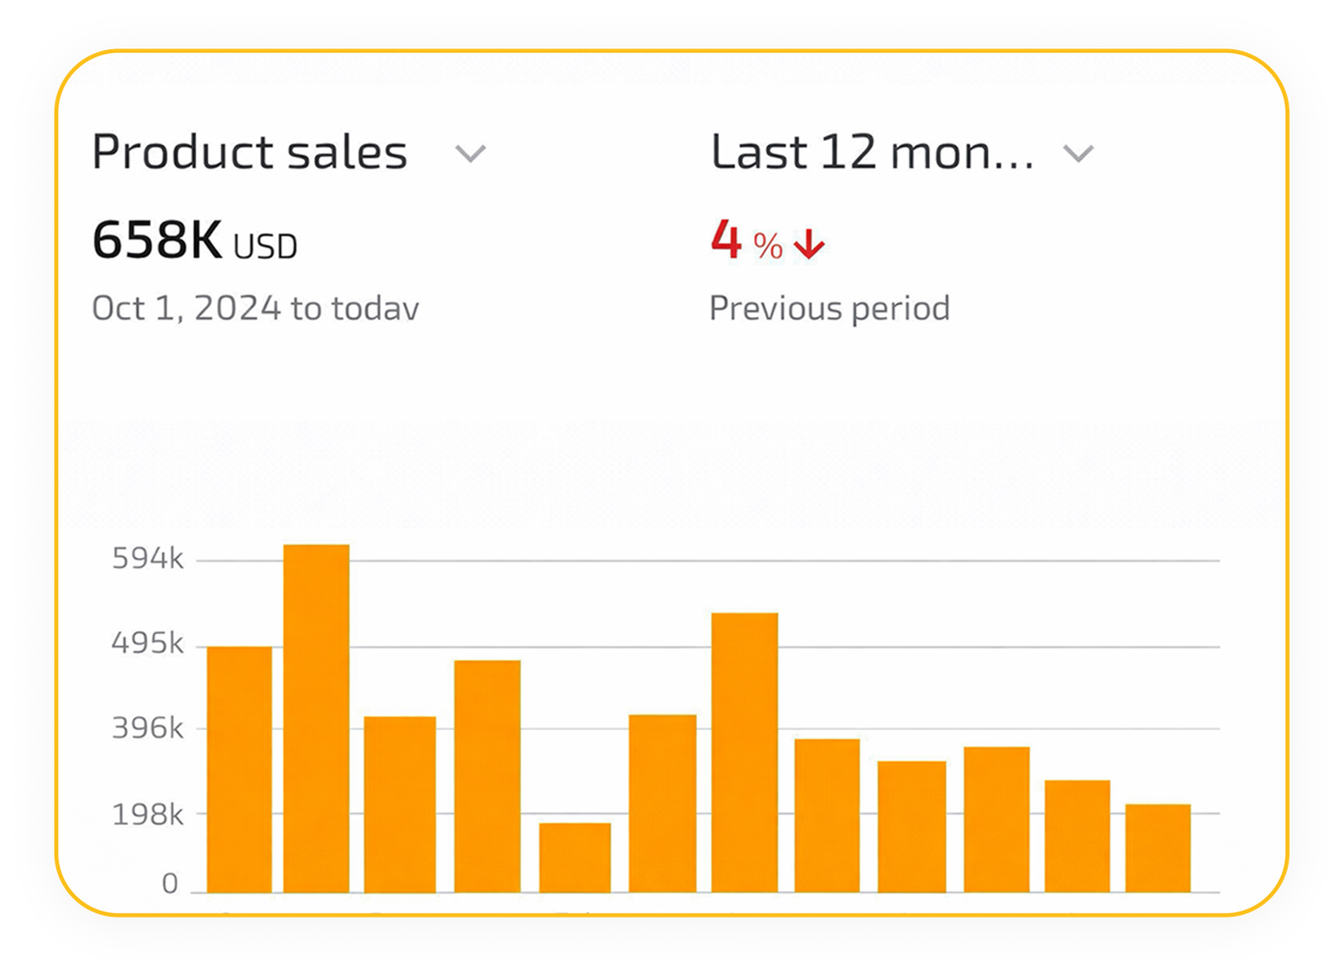This screenshot has width=1344, height=977.
Task: Click the Previous period label
Action: pos(829,308)
